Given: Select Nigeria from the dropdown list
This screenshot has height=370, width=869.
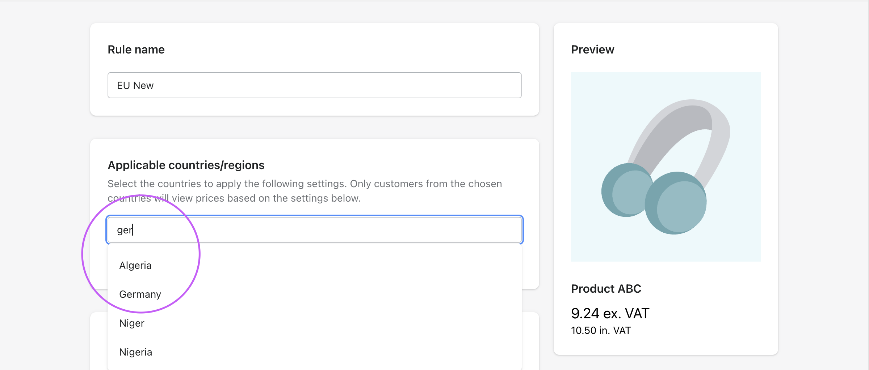Looking at the screenshot, I should 136,352.
